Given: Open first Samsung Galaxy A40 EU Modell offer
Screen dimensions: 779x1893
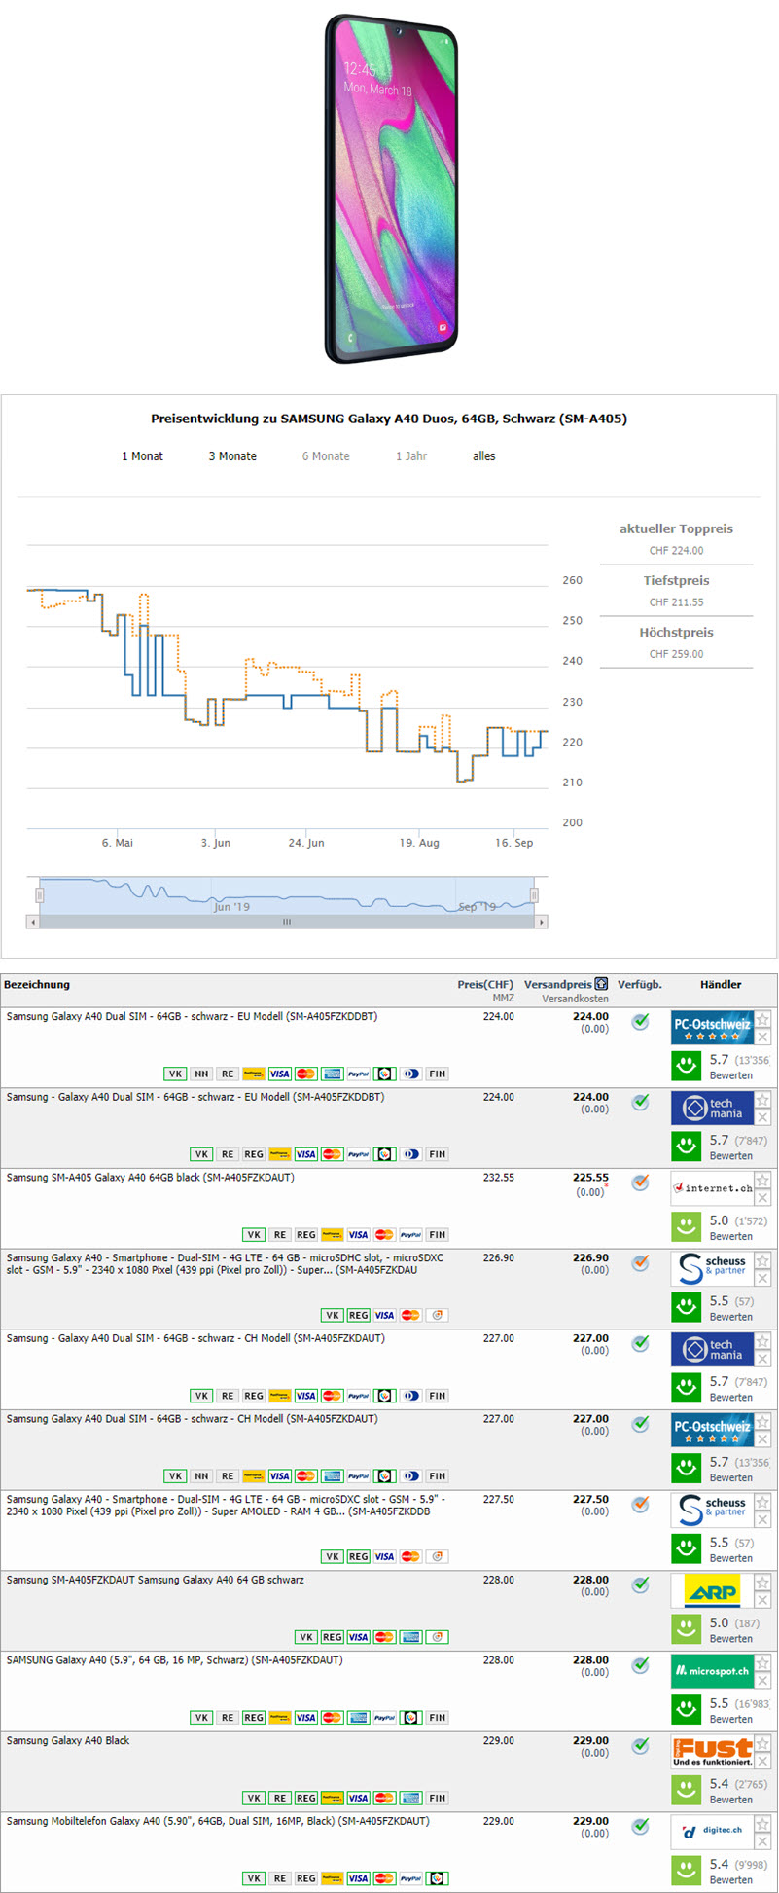Looking at the screenshot, I should 192,1017.
